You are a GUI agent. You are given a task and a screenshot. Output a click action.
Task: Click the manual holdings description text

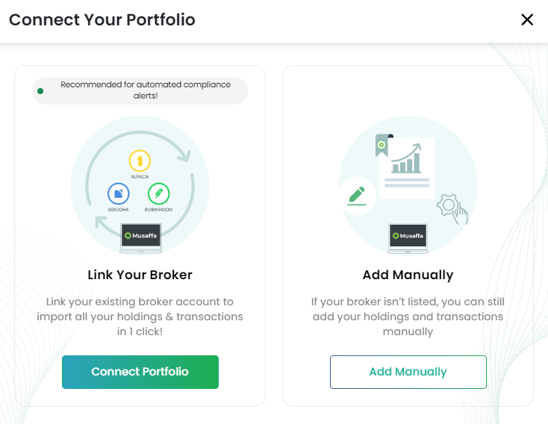coord(408,317)
